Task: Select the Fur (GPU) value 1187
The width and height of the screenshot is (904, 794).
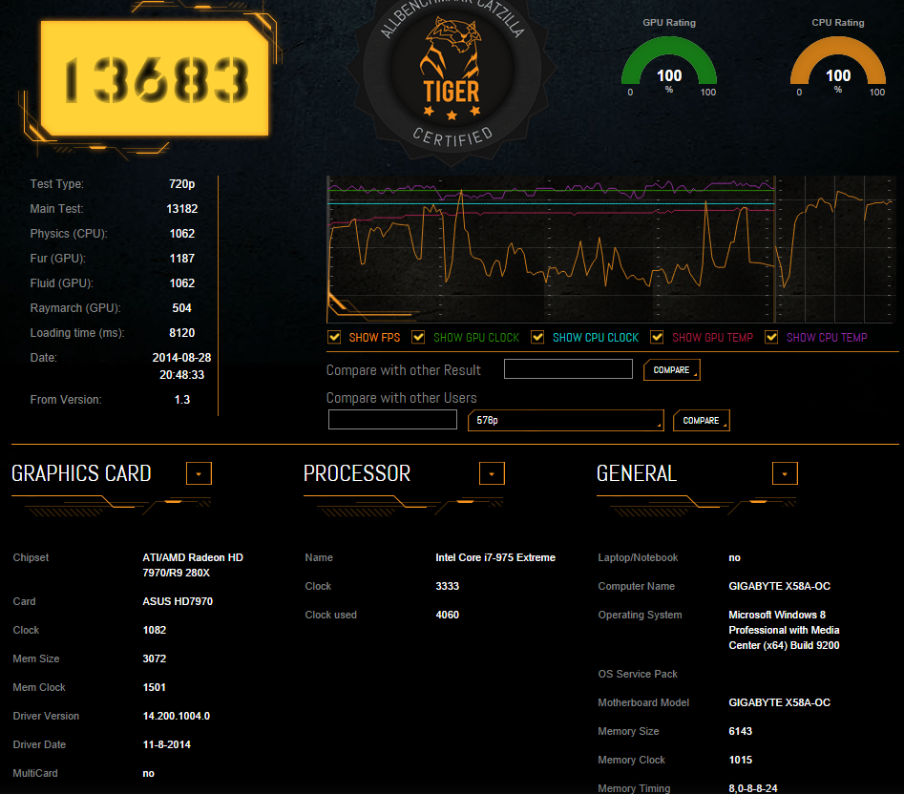Action: pos(181,258)
